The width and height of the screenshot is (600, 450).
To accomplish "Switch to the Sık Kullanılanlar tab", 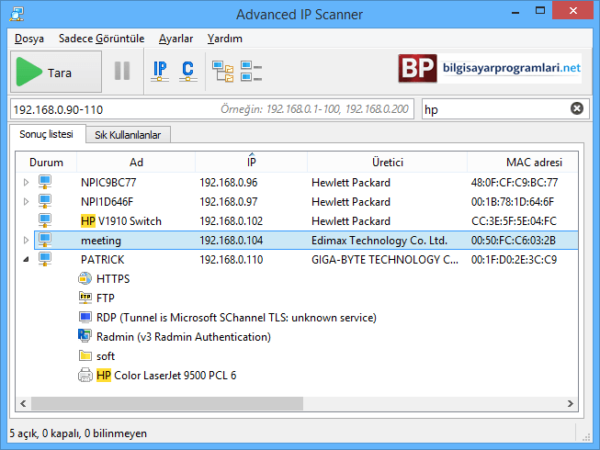I will 128,135.
